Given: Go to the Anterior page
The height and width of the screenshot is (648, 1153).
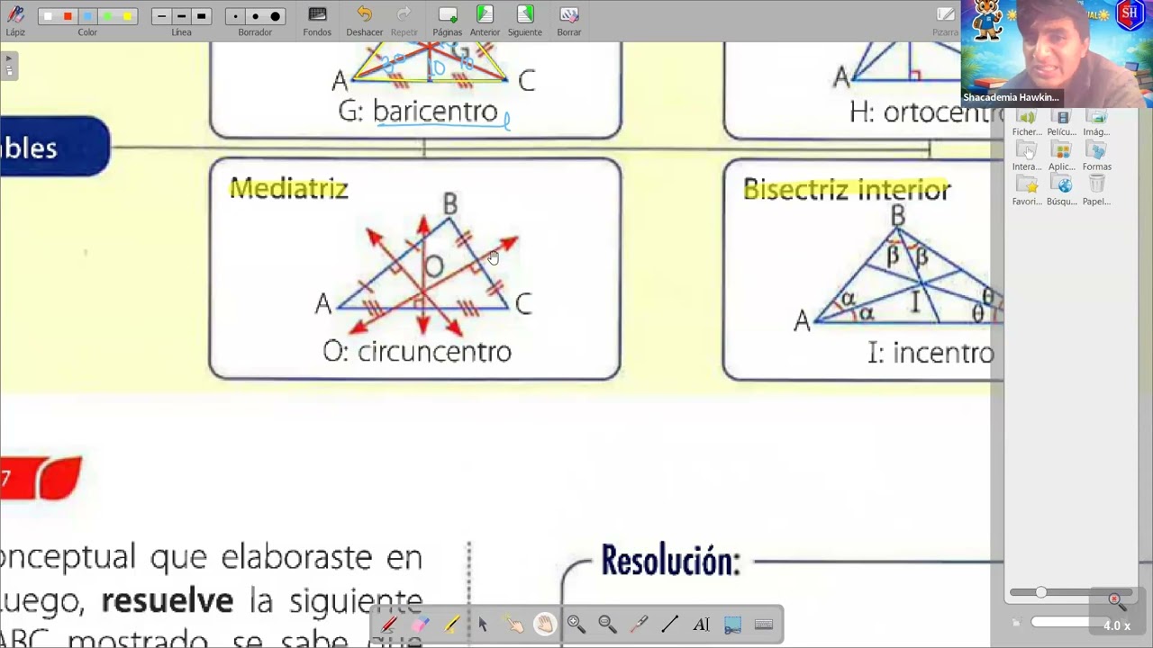Looking at the screenshot, I should 485,20.
